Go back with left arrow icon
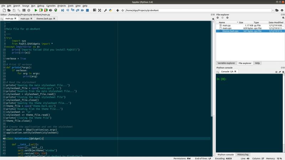 [118, 10]
